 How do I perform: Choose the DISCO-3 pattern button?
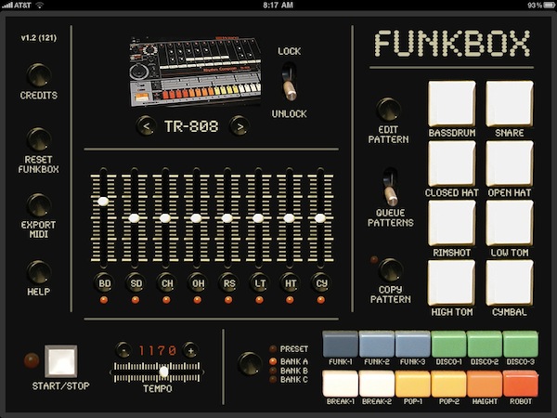tap(521, 344)
